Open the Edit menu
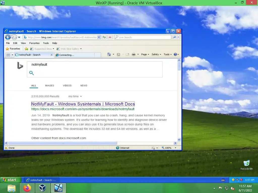This screenshot has height=193, width=258. click(15, 43)
